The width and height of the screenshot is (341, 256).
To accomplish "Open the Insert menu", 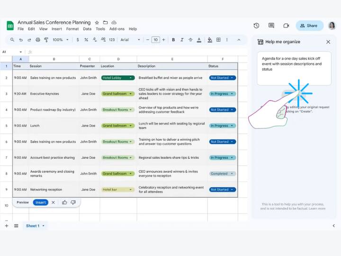I will [57, 29].
